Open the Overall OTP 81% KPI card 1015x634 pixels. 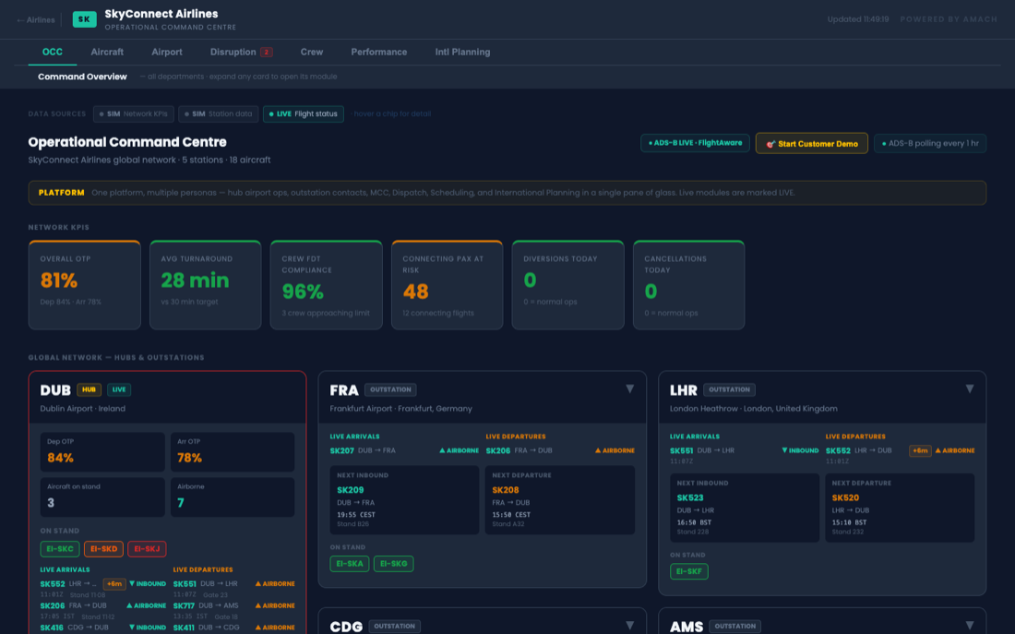click(84, 285)
